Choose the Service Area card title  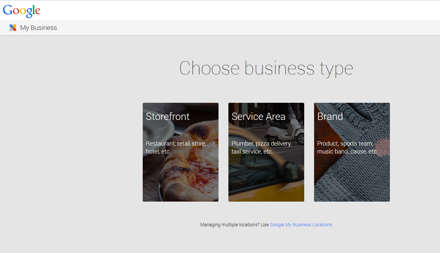tap(258, 117)
